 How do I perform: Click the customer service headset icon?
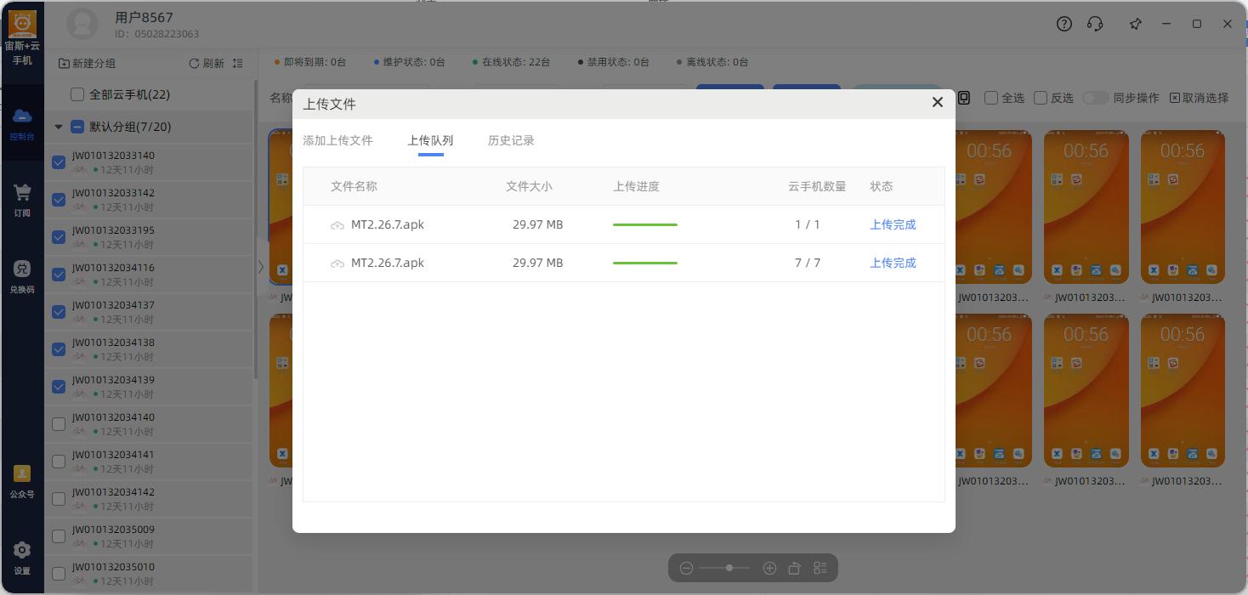point(1095,24)
